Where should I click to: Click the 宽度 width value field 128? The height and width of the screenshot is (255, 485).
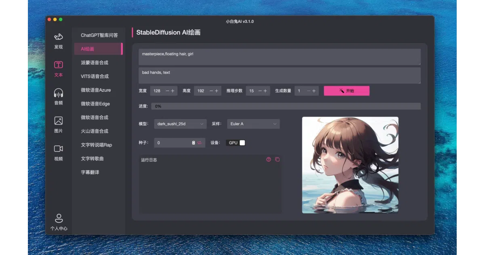coord(157,91)
